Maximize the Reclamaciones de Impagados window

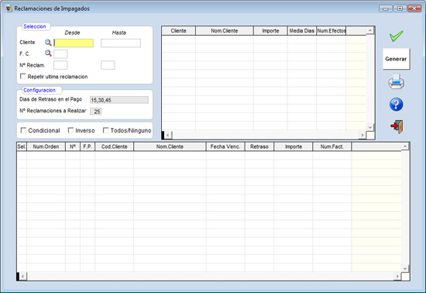[x=400, y=9]
